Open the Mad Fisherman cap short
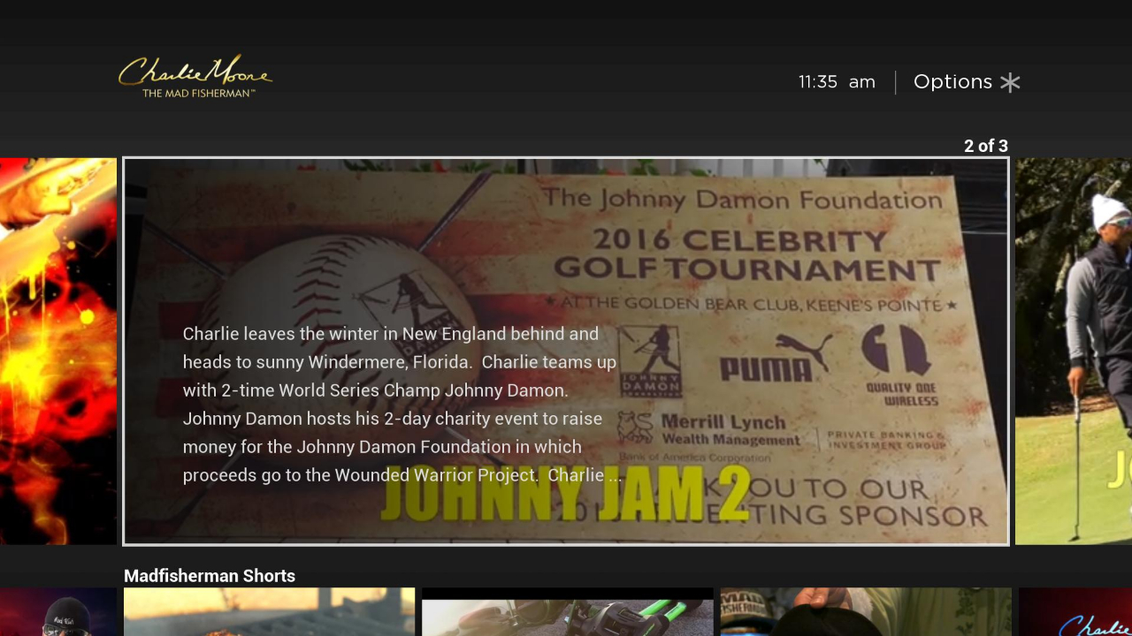The image size is (1132, 636). (865, 612)
